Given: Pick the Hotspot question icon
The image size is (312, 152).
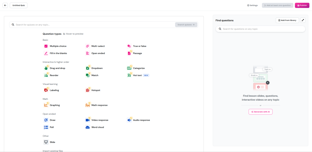Looking at the screenshot, I should point(87,90).
